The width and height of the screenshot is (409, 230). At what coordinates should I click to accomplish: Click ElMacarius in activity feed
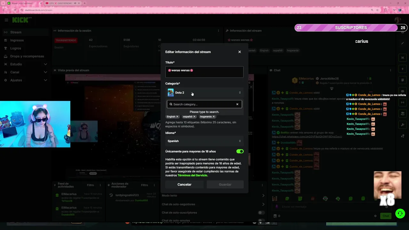pyautogui.click(x=69, y=194)
